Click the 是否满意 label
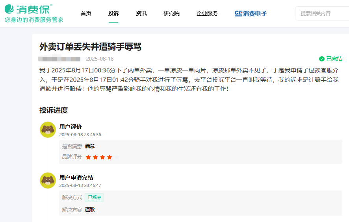The height and width of the screenshot is (222, 349). (x=72, y=146)
